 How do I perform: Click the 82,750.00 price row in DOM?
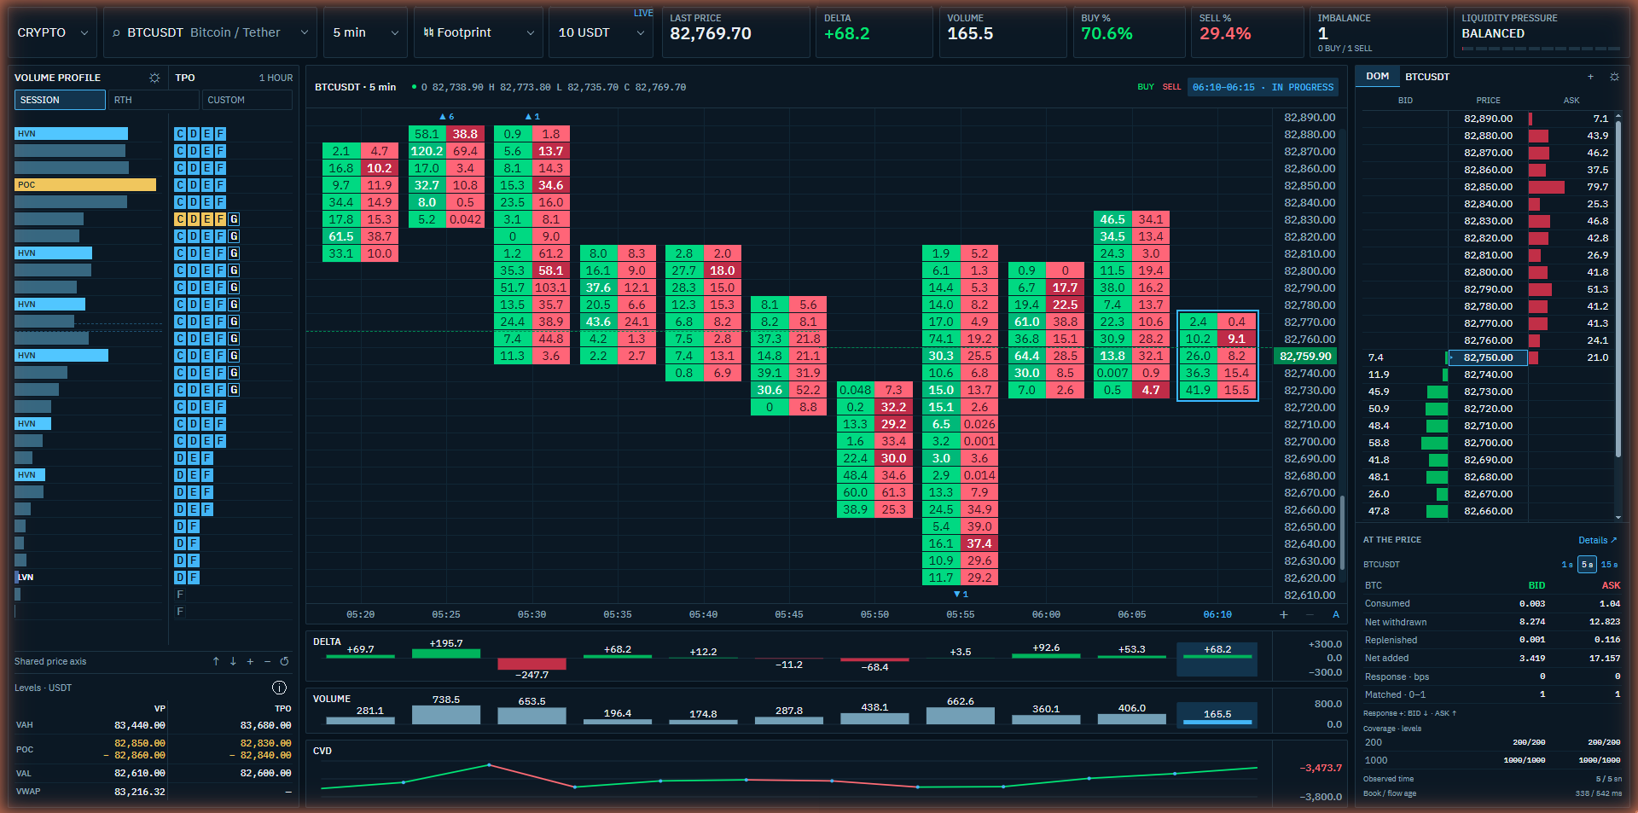pyautogui.click(x=1489, y=357)
